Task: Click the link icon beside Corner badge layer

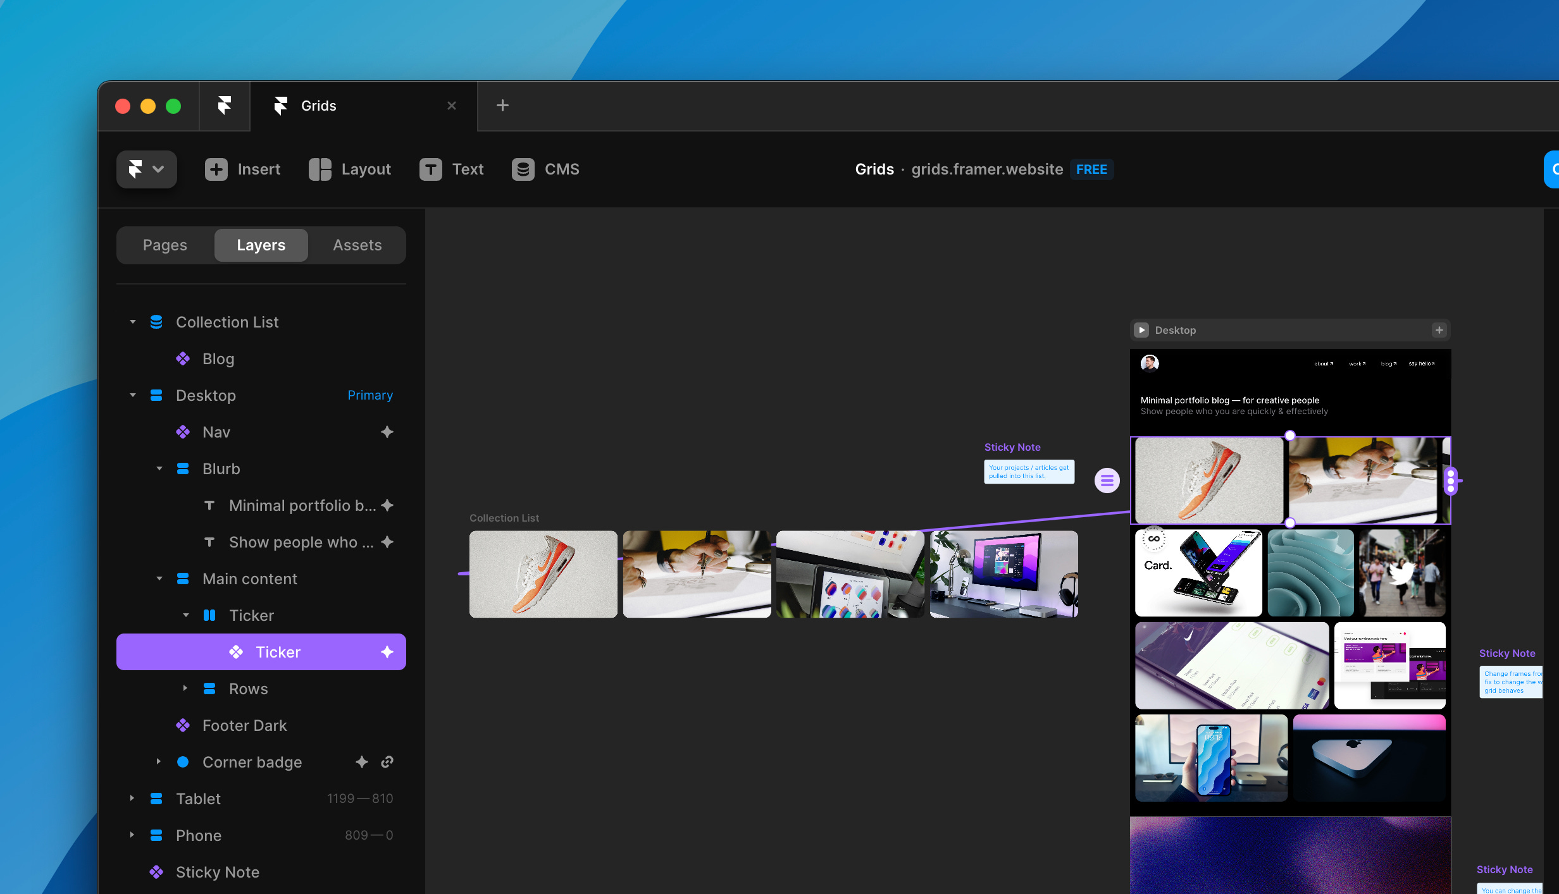Action: tap(387, 762)
